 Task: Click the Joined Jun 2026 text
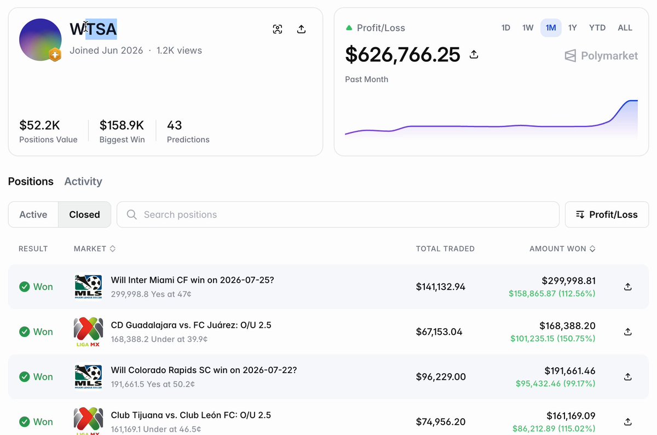[106, 50]
